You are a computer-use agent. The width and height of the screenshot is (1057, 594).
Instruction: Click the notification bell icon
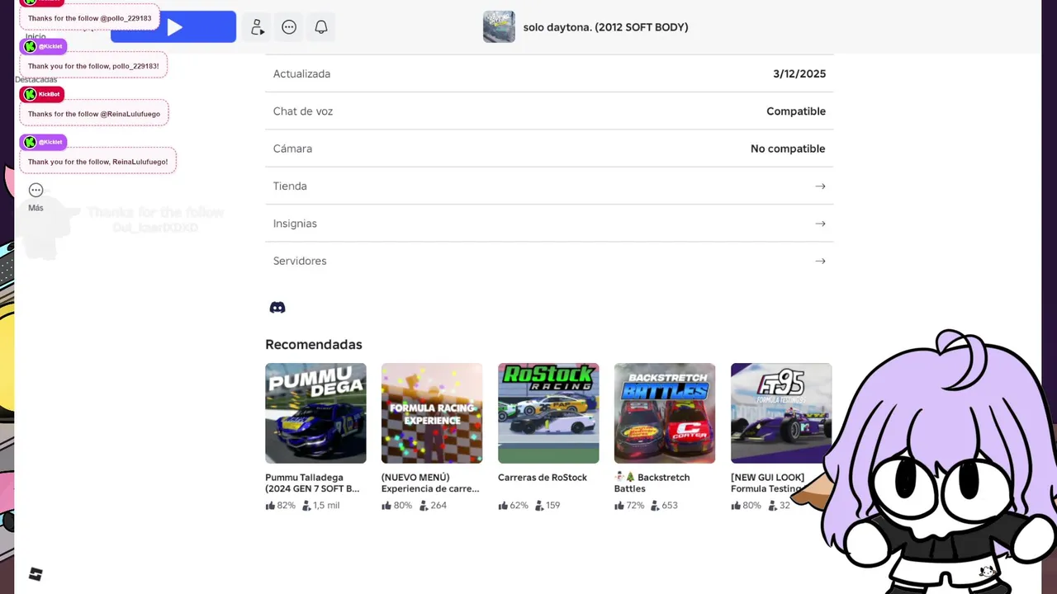click(321, 27)
